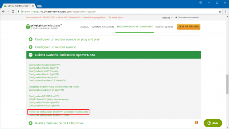Image resolution: width=229 pixels, height=129 pixels.
Task: Bookmark this page with the star icon
Action: tap(220, 11)
